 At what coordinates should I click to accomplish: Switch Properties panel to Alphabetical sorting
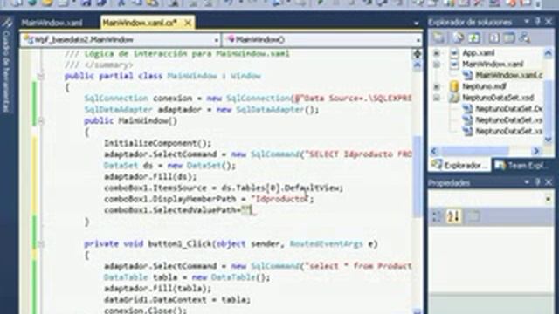tap(453, 216)
